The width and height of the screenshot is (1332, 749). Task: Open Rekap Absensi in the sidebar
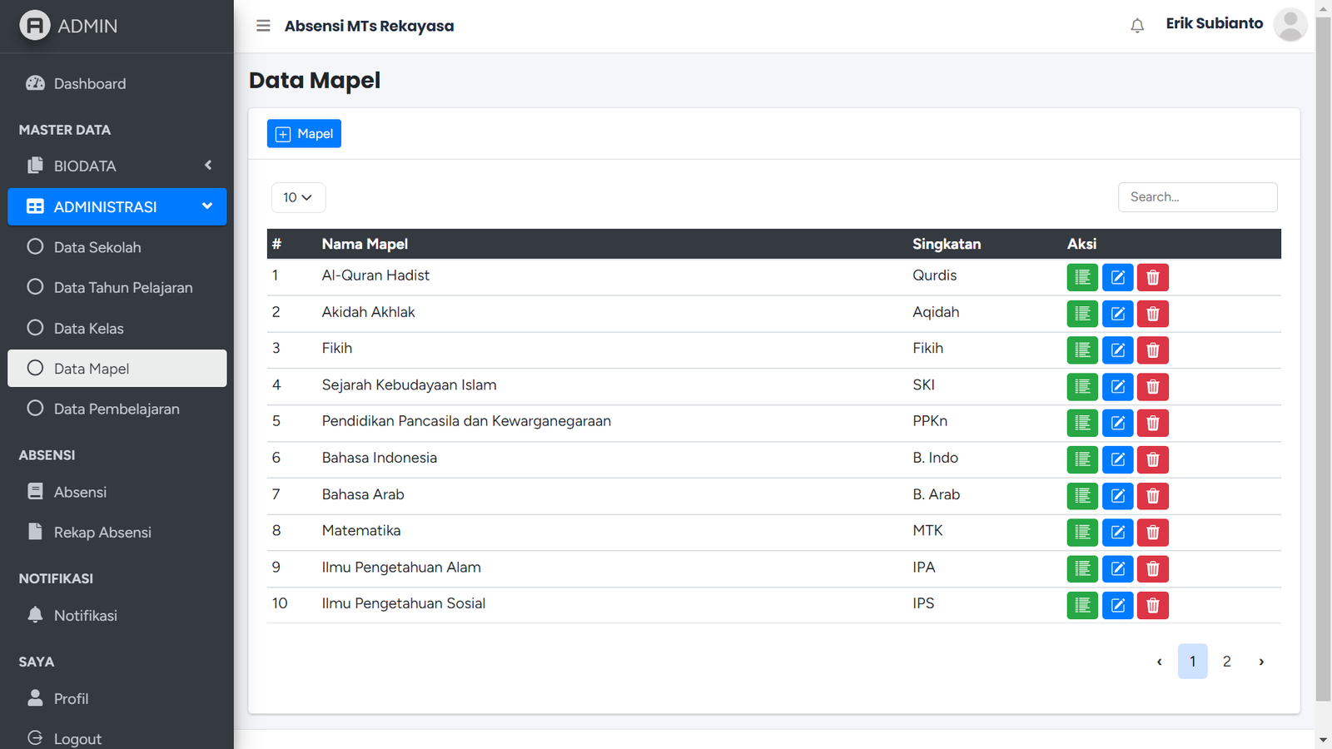pos(102,533)
